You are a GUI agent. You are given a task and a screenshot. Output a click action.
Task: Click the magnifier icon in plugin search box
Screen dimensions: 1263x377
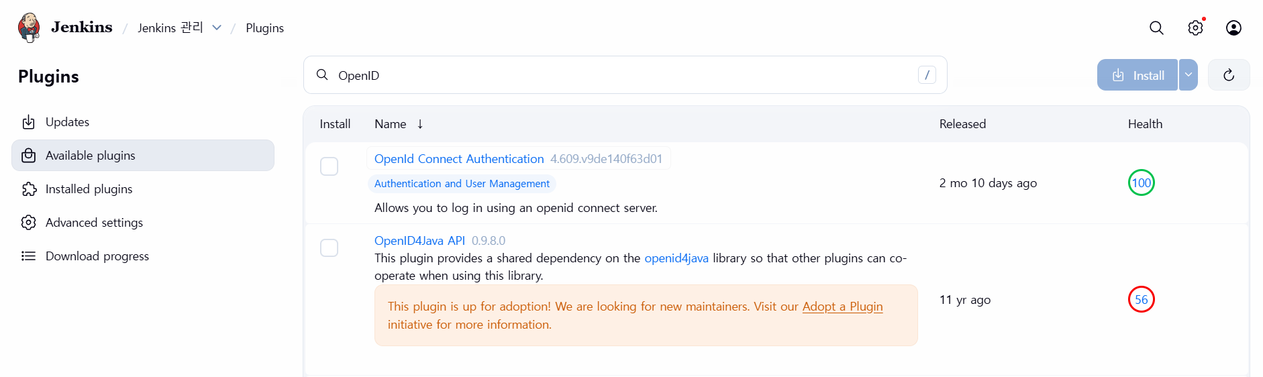tap(322, 74)
